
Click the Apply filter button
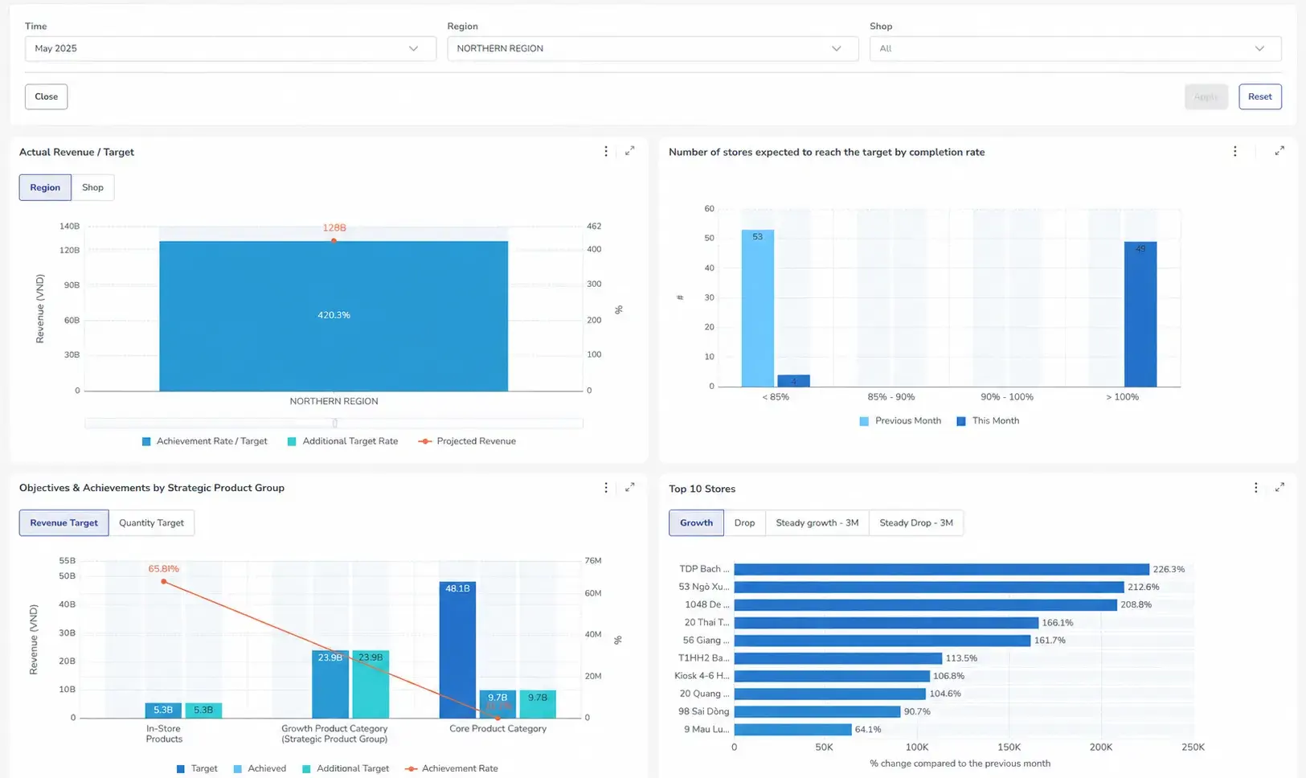coord(1206,96)
